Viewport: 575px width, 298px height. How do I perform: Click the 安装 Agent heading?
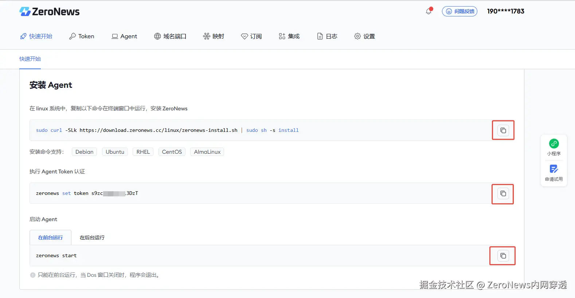(x=51, y=85)
